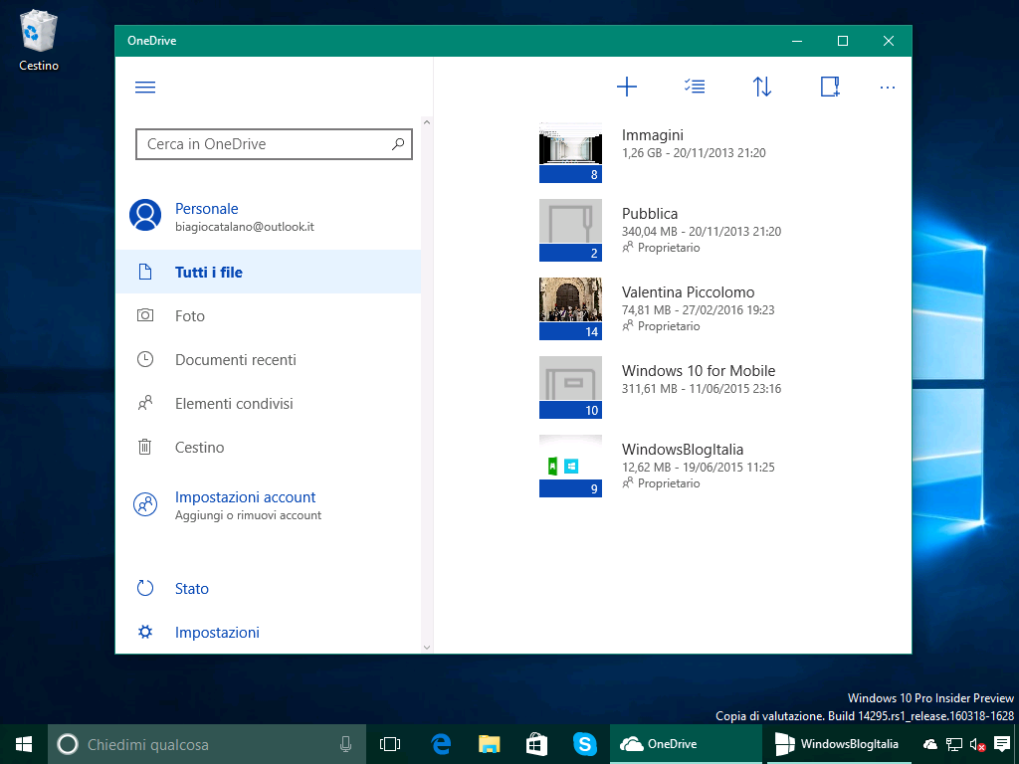Click the search magnifier icon
Viewport: 1019px width, 764px height.
[x=398, y=143]
